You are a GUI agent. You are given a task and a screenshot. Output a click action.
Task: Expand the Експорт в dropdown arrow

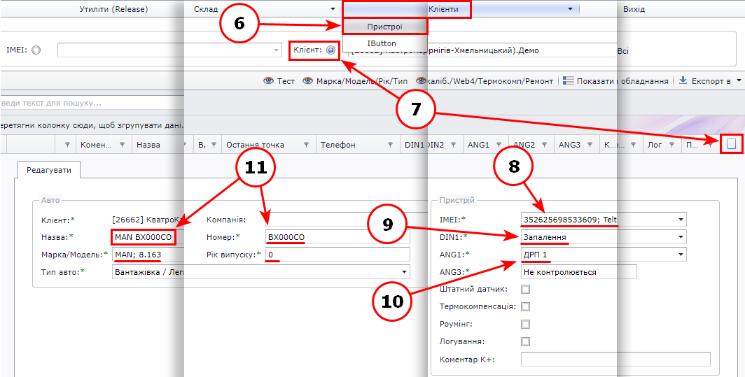tap(739, 81)
